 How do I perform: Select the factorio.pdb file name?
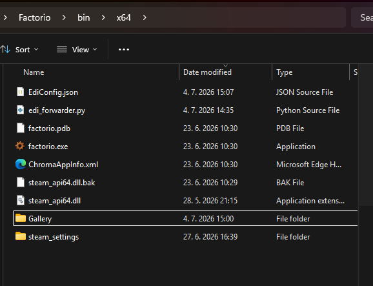[49, 128]
